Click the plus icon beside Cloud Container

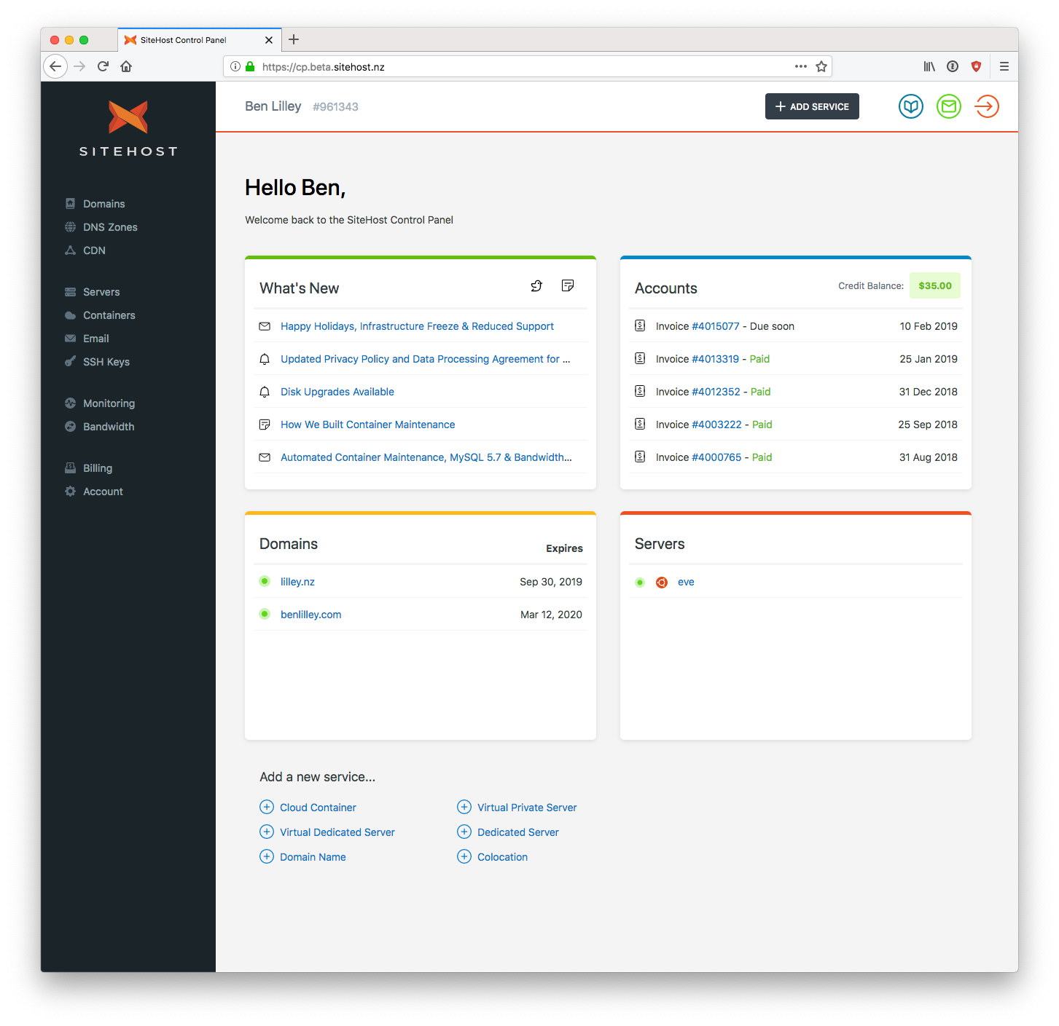(267, 807)
